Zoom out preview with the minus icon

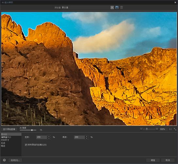tap(141, 129)
